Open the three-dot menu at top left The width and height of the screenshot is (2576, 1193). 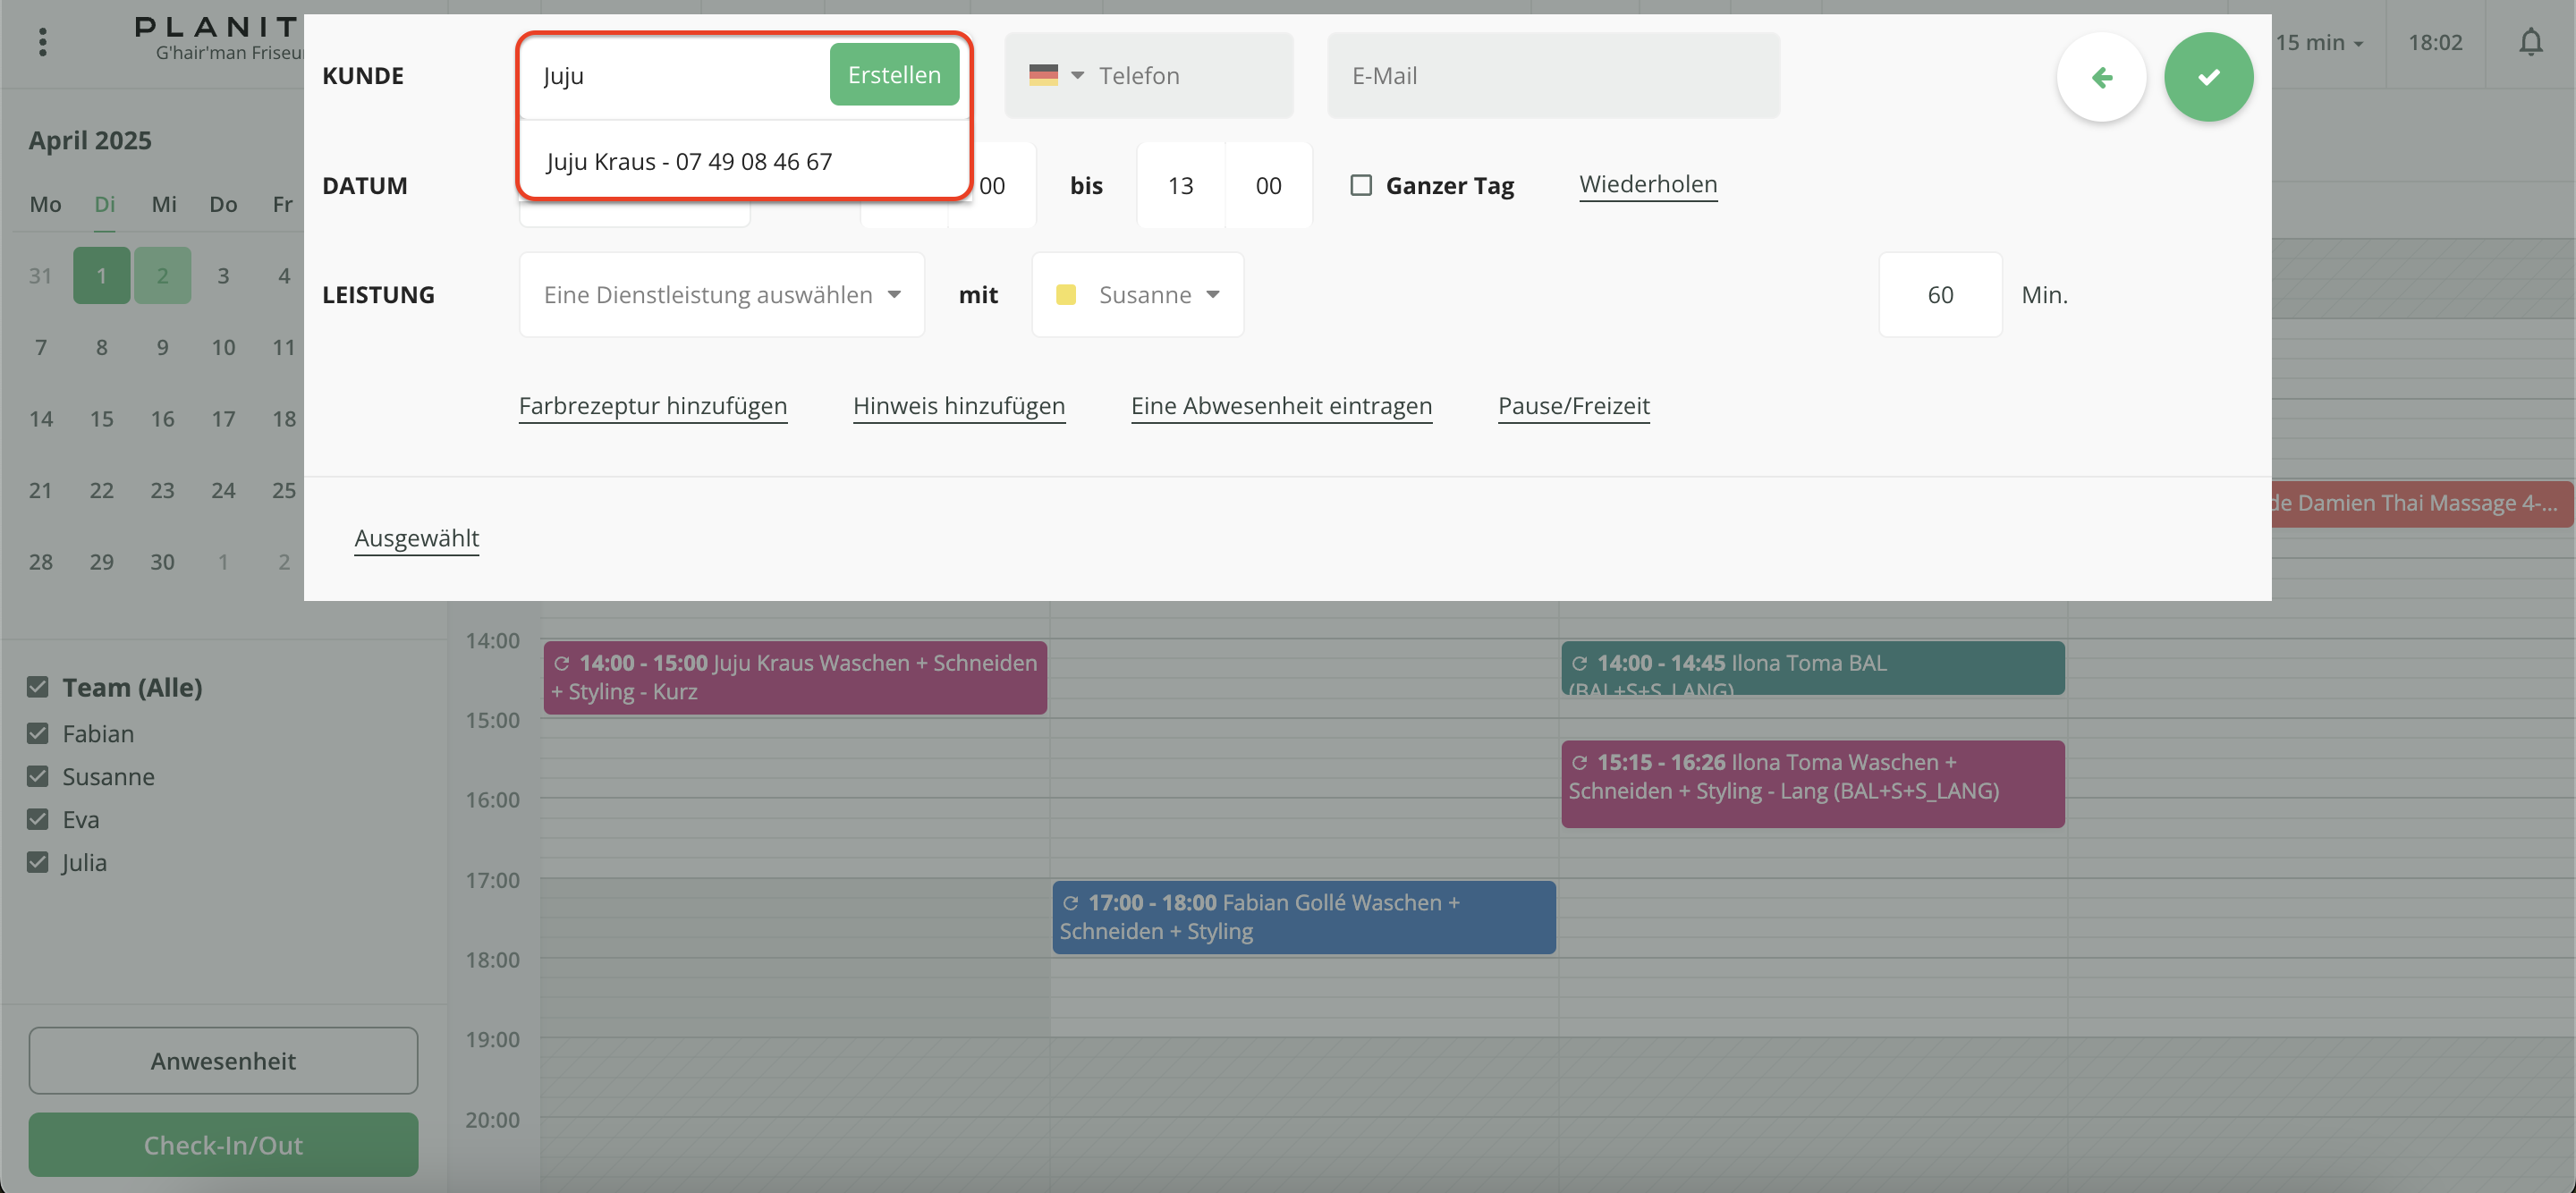point(42,42)
